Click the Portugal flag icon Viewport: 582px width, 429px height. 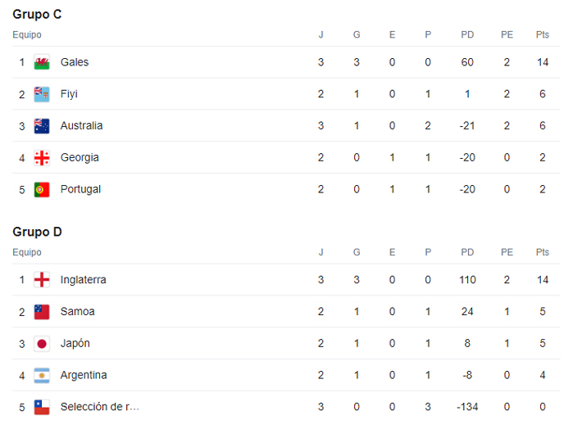click(x=42, y=189)
